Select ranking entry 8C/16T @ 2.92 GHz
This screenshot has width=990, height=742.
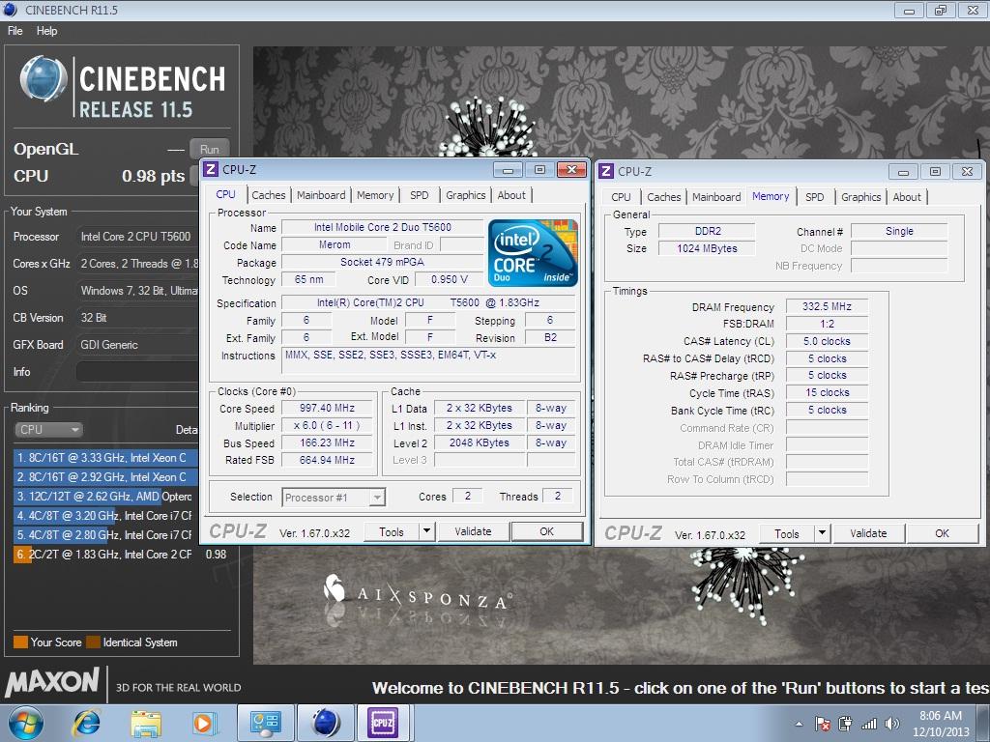click(x=105, y=477)
